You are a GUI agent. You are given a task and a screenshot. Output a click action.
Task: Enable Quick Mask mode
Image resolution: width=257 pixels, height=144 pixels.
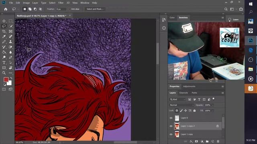tap(4, 89)
